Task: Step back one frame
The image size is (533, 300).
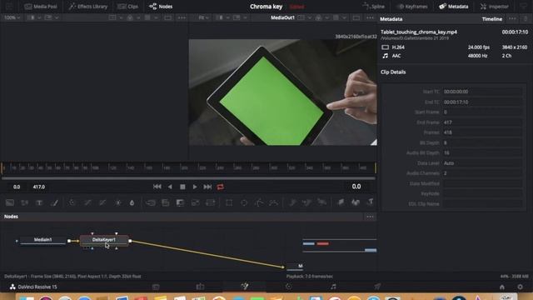Action: pyautogui.click(x=170, y=187)
